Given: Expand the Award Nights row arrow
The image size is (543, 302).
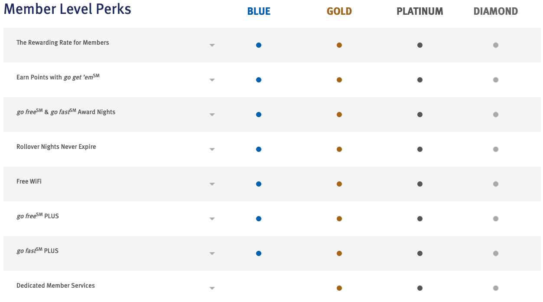Looking at the screenshot, I should [212, 115].
